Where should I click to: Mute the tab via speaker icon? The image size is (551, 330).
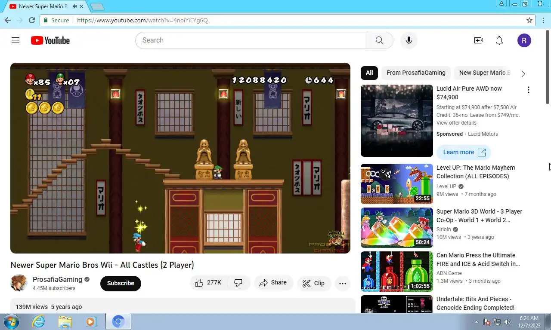coord(74,6)
